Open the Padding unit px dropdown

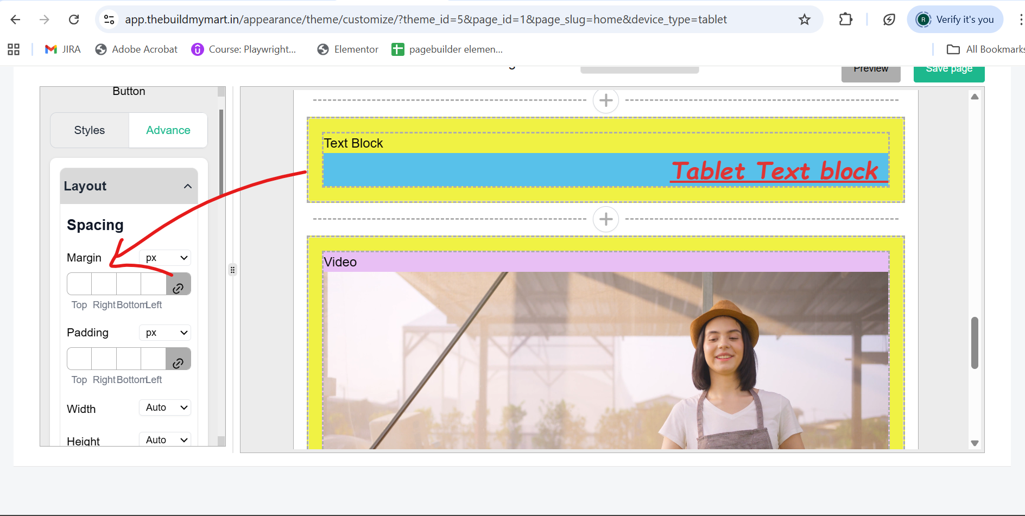pyautogui.click(x=165, y=333)
